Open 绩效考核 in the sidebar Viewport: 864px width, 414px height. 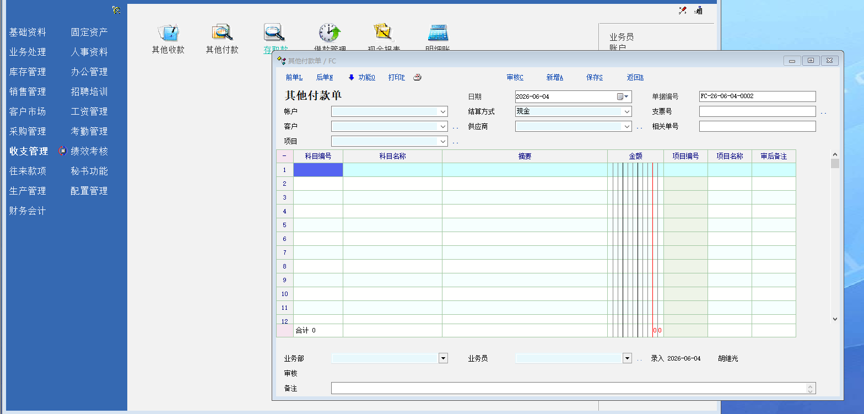click(89, 152)
